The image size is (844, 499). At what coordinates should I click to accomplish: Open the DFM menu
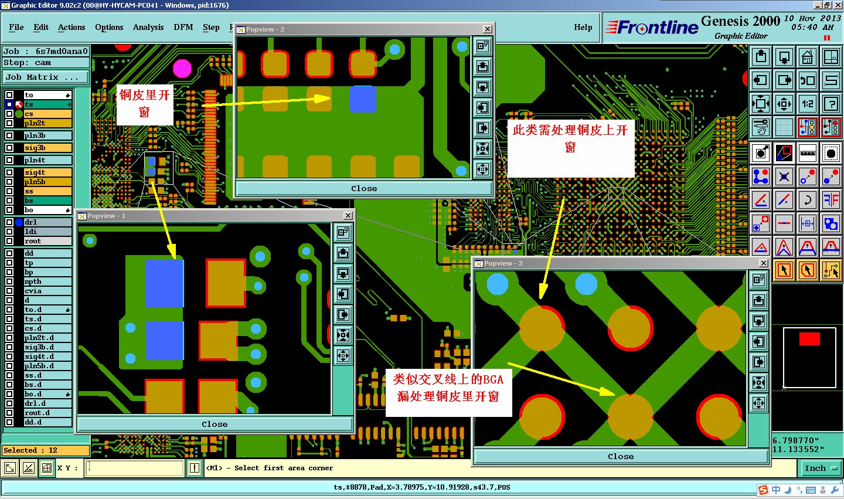[183, 27]
